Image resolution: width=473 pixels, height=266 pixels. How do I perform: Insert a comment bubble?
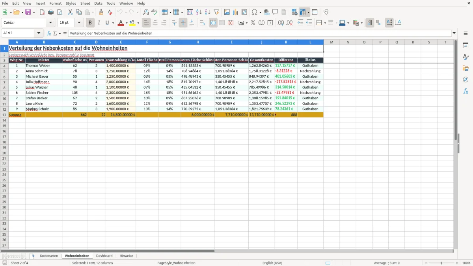tap(275, 12)
